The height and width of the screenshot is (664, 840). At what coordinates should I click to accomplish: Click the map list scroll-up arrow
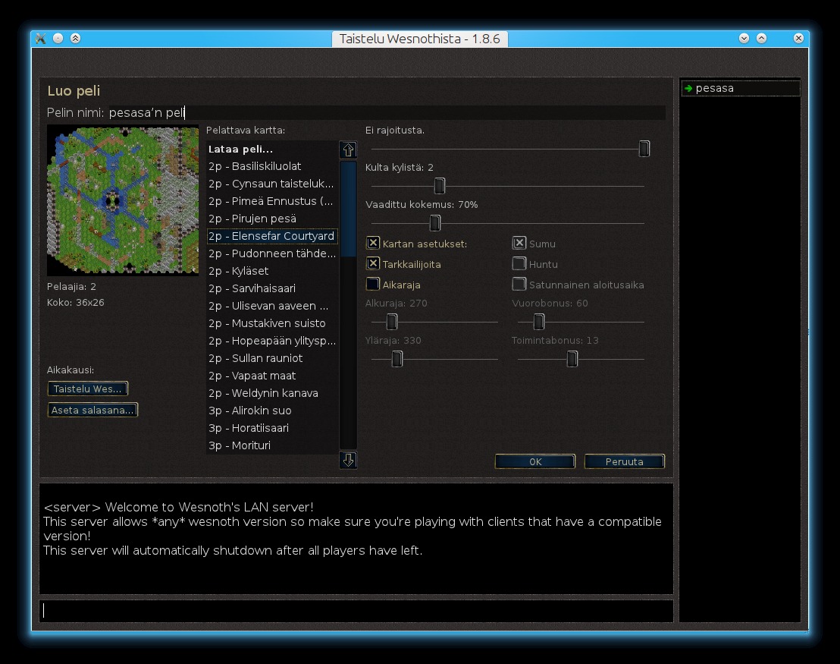[348, 149]
